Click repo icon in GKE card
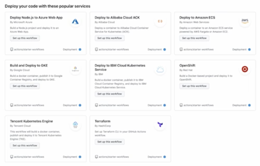Screen dimensions: 260x166 tap(12, 105)
